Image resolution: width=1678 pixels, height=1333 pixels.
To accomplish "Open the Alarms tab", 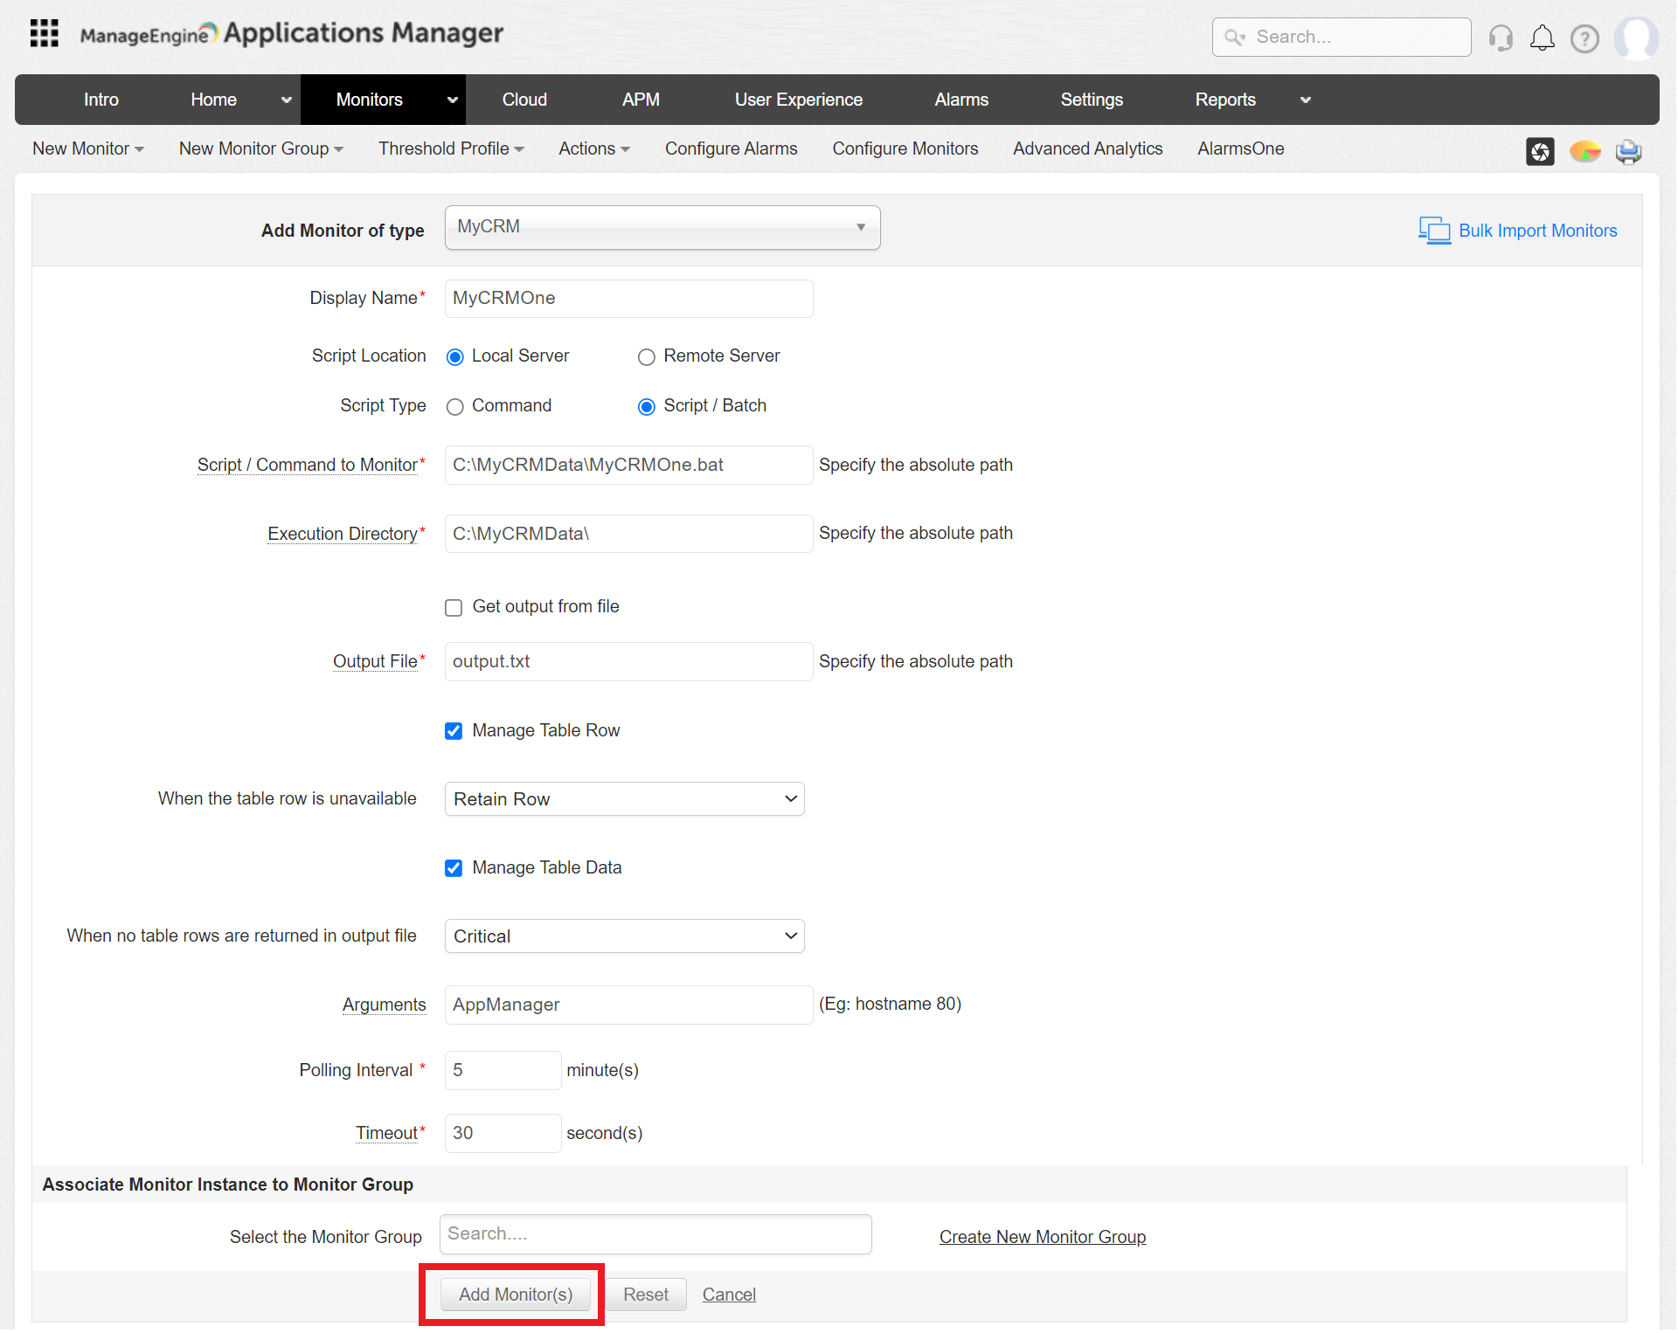I will point(961,100).
